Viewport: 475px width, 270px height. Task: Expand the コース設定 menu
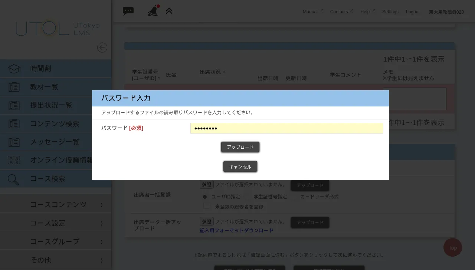(48, 223)
